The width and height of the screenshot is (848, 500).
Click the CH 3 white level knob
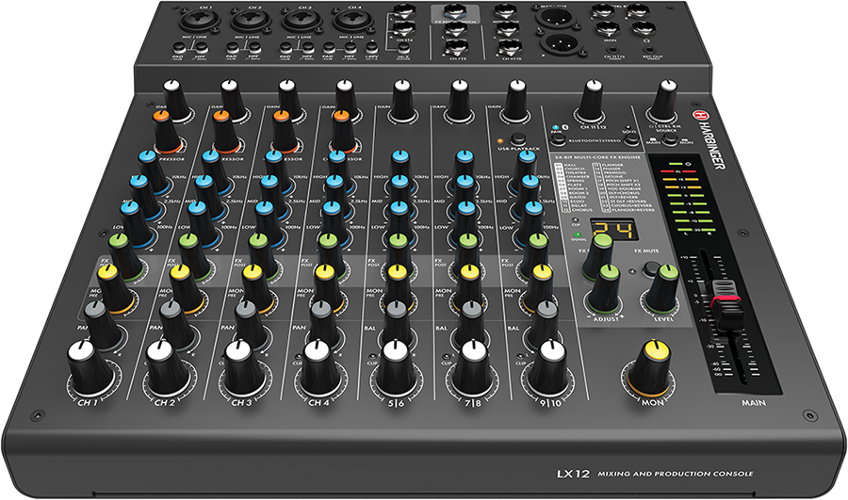click(x=242, y=369)
